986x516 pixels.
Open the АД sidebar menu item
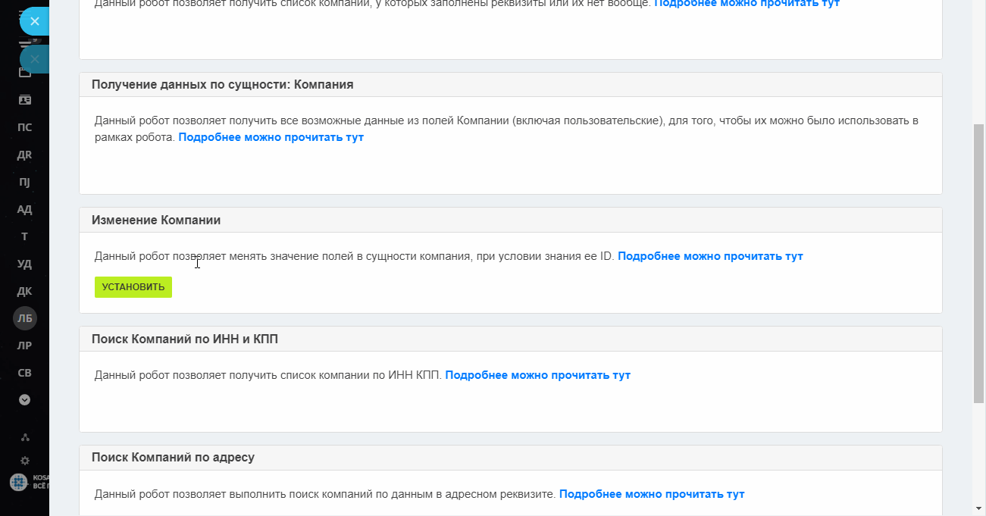[x=25, y=209]
